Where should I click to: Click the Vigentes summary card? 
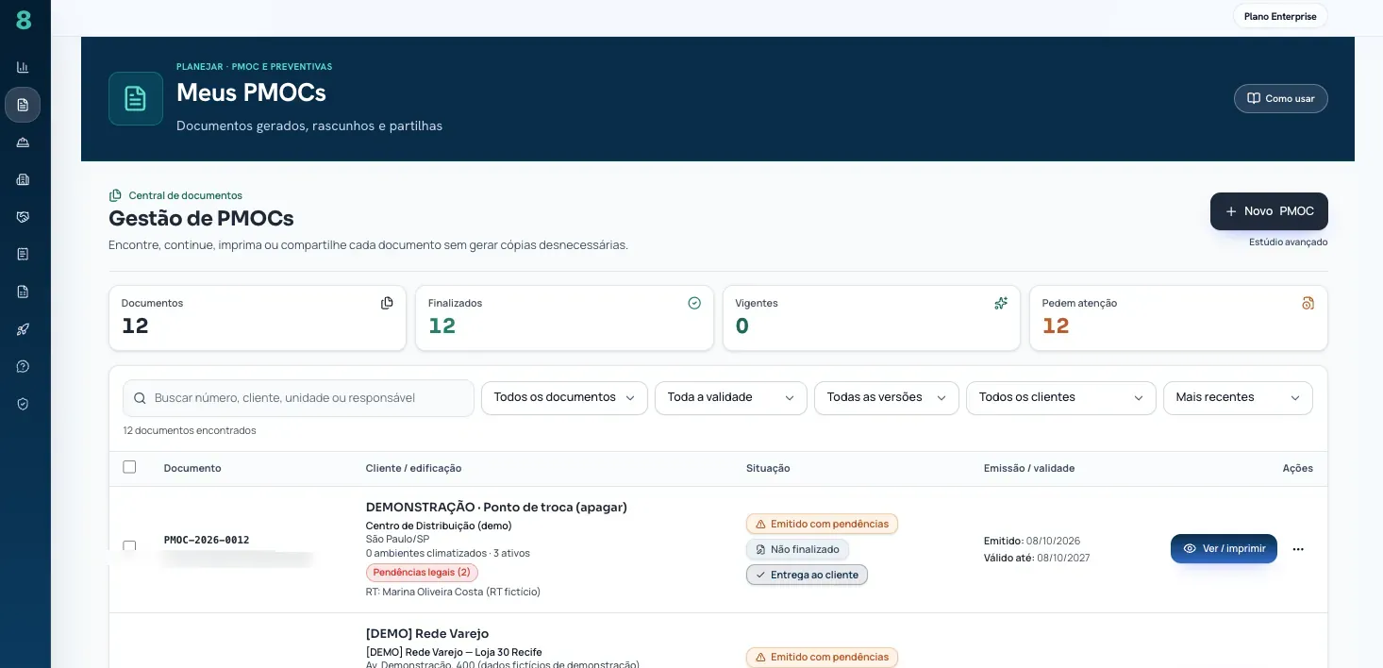[x=872, y=318]
